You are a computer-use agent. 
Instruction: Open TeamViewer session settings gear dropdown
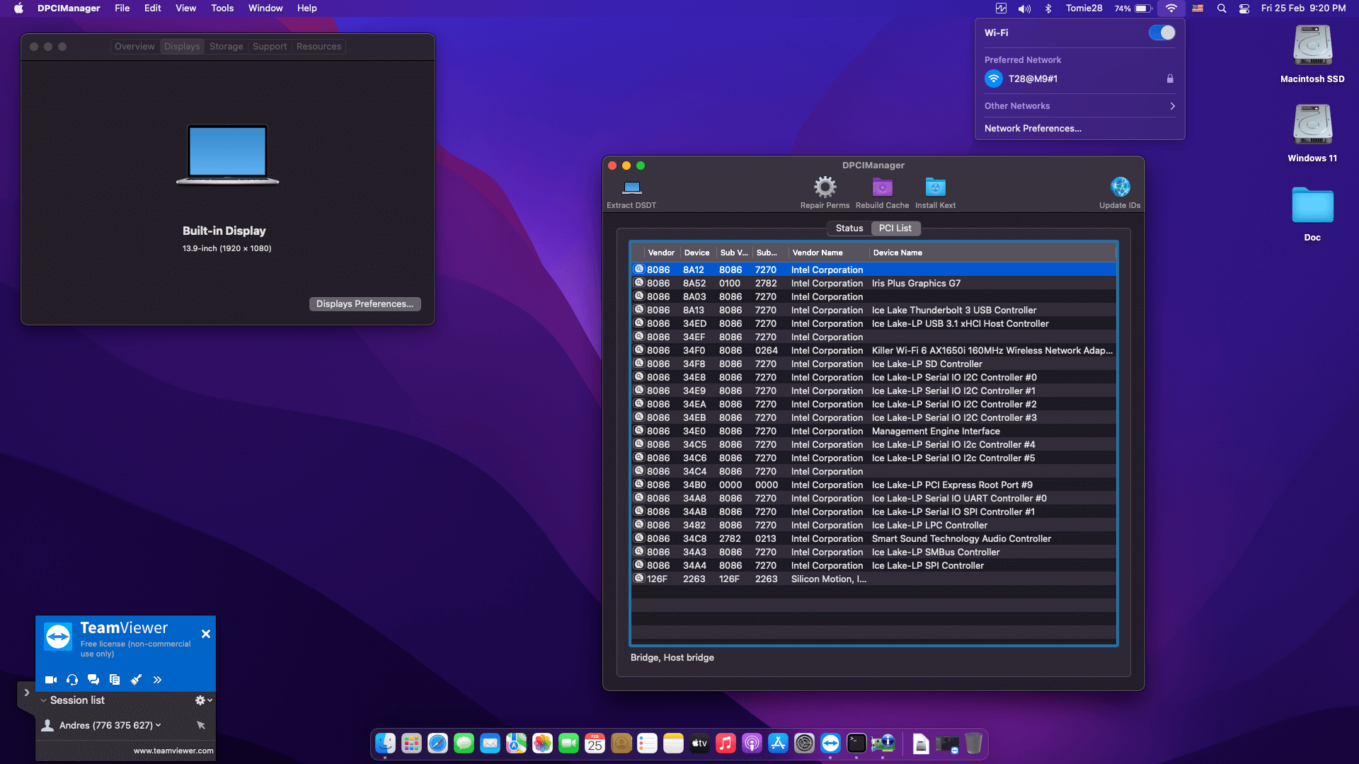tap(203, 700)
